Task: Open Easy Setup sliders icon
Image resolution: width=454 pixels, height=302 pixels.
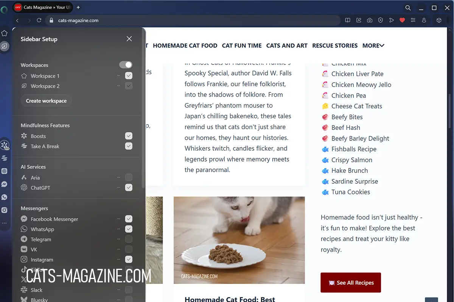Action: tap(413, 20)
